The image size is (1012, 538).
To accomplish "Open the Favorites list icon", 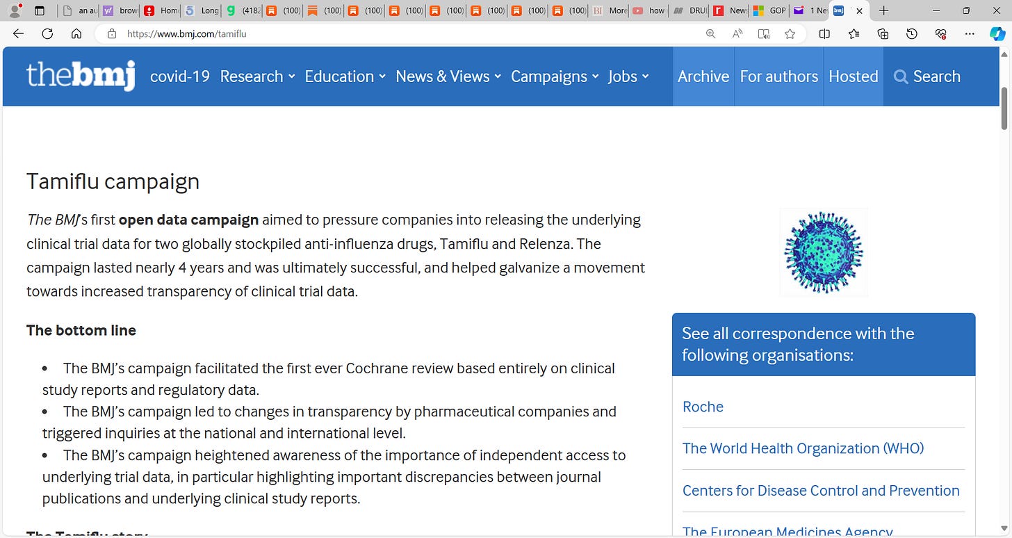I will tap(854, 33).
